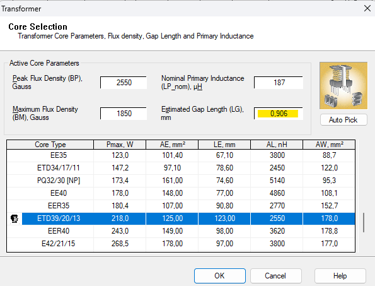This screenshot has width=375, height=286.
Task: Click Pmax value 178,0 for EE40
Action: [120, 193]
